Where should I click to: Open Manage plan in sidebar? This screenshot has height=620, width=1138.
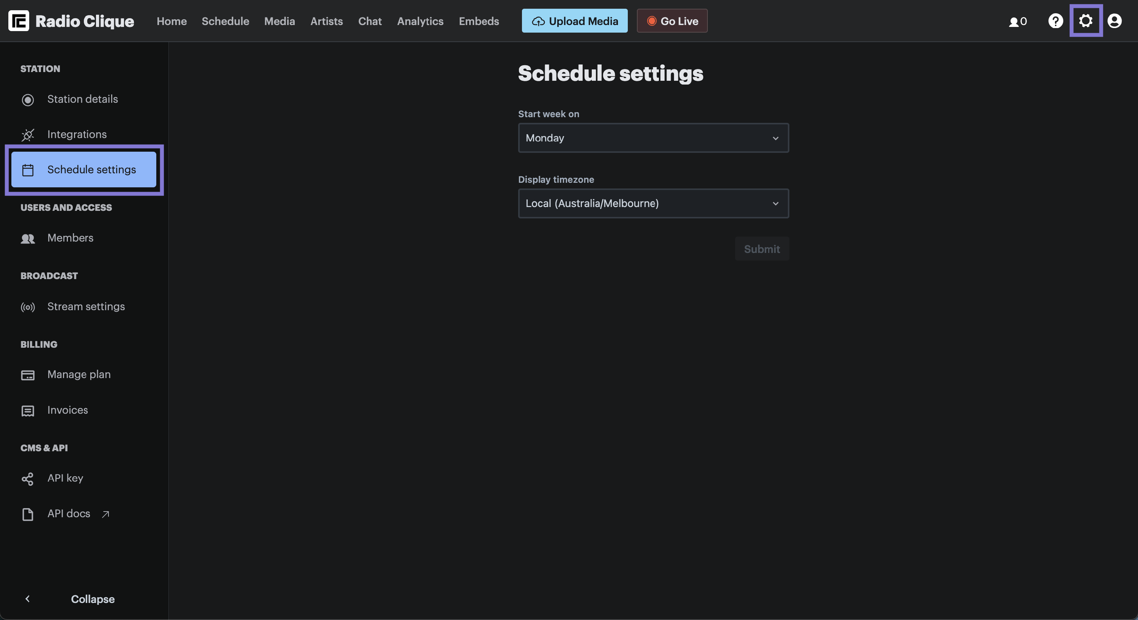83,375
